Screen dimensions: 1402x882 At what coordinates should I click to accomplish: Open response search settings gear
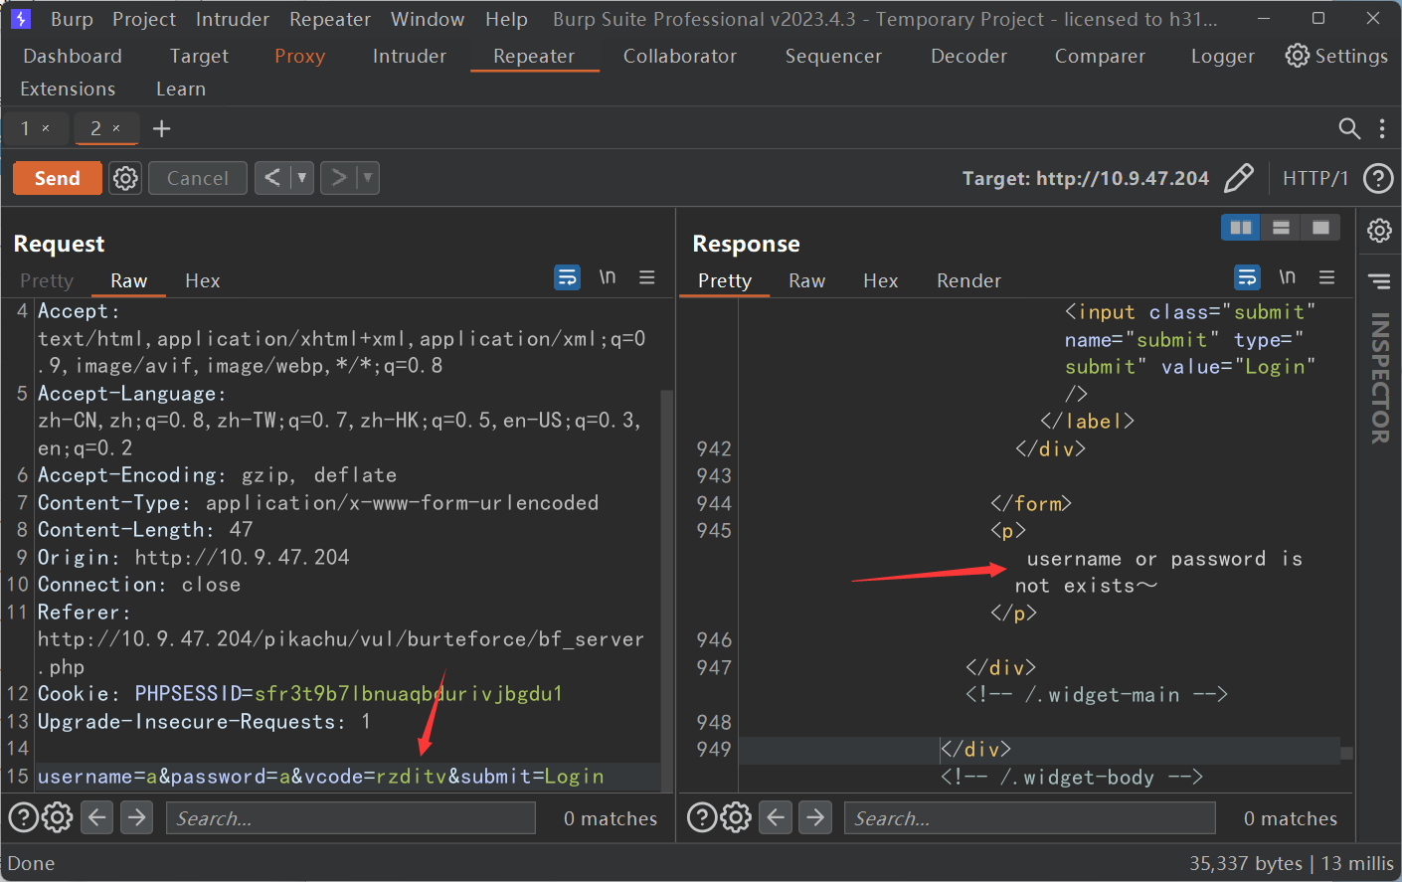[736, 817]
